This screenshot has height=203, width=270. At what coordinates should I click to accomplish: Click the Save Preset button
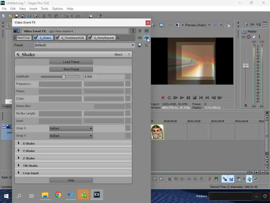(x=71, y=69)
